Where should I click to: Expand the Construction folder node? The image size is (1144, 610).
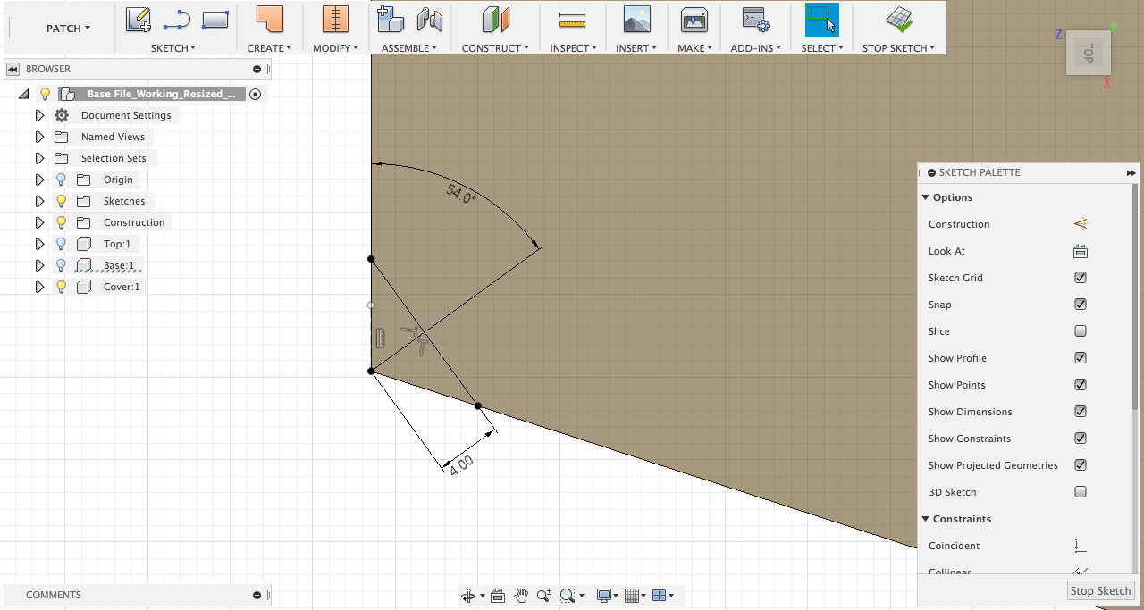(x=39, y=222)
